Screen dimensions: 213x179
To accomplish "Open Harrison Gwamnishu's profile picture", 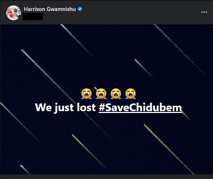I will (x=14, y=13).
